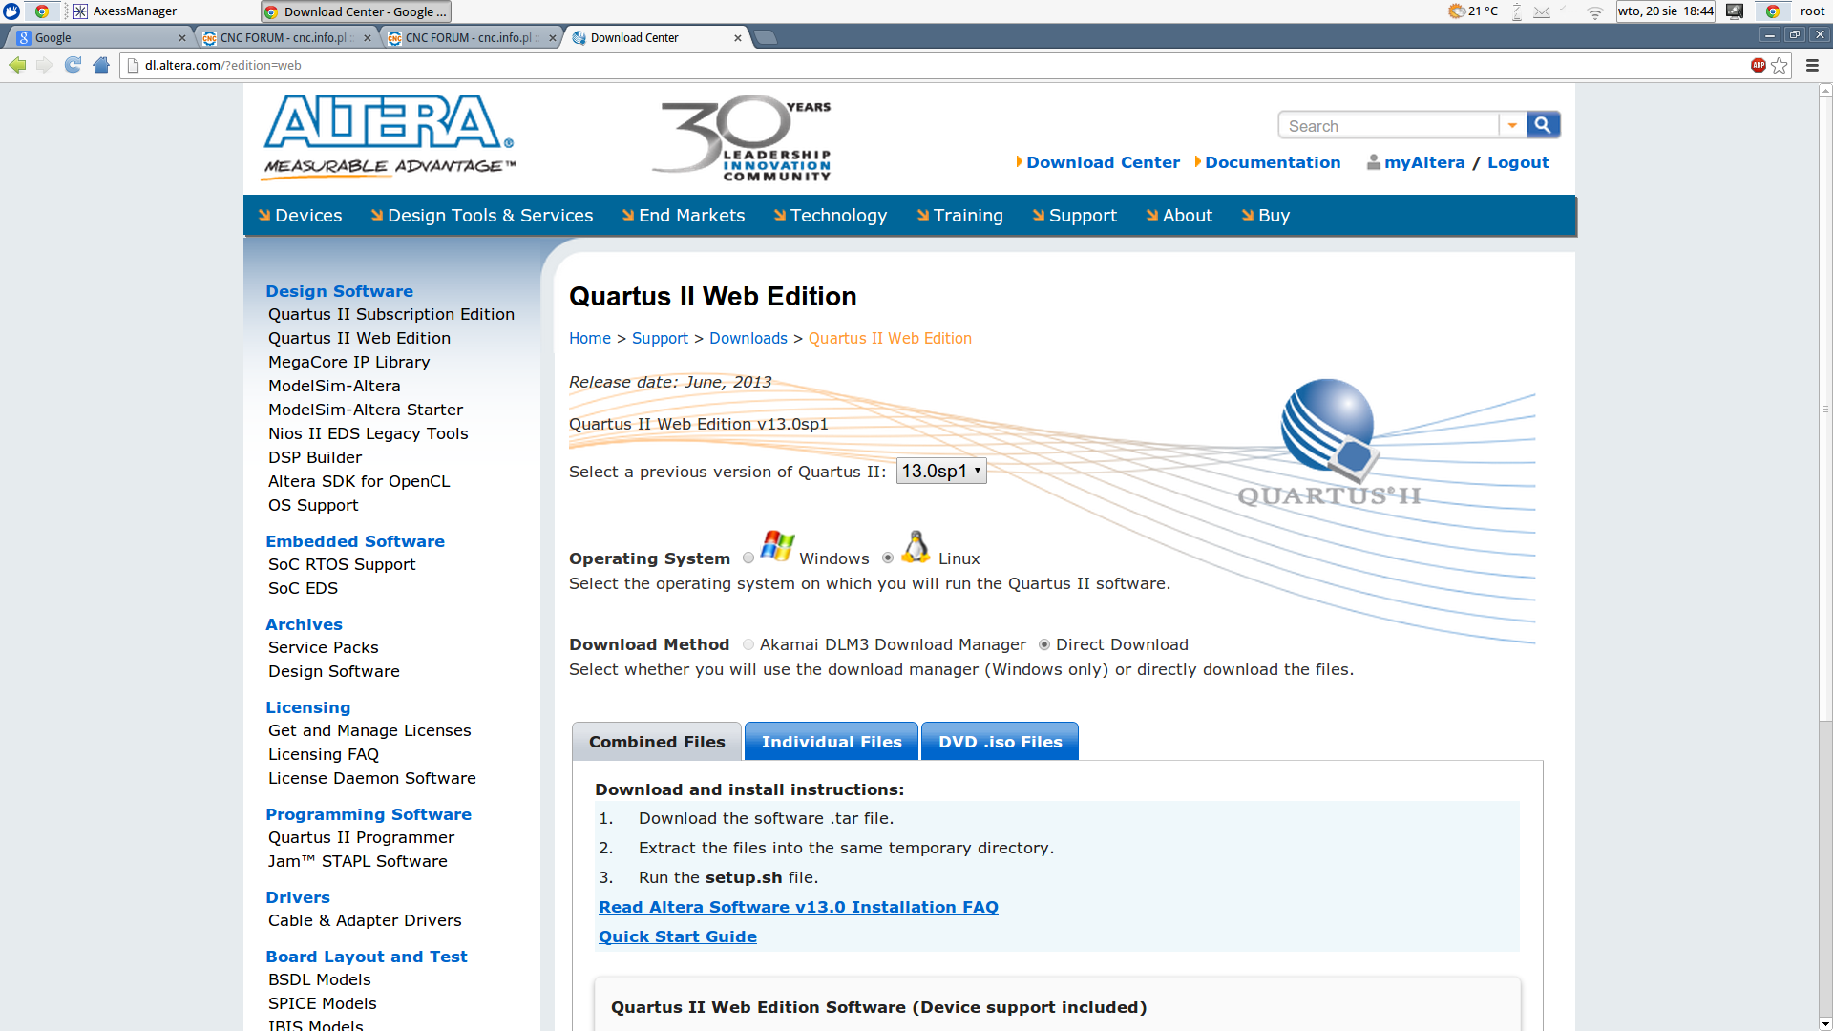1833x1031 pixels.
Task: Open Get and Manage Licenses link
Action: pyautogui.click(x=369, y=730)
